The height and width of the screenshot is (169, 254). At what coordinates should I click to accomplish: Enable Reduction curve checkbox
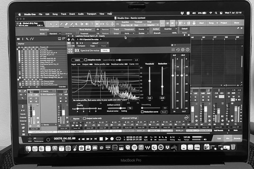[x=142, y=112]
